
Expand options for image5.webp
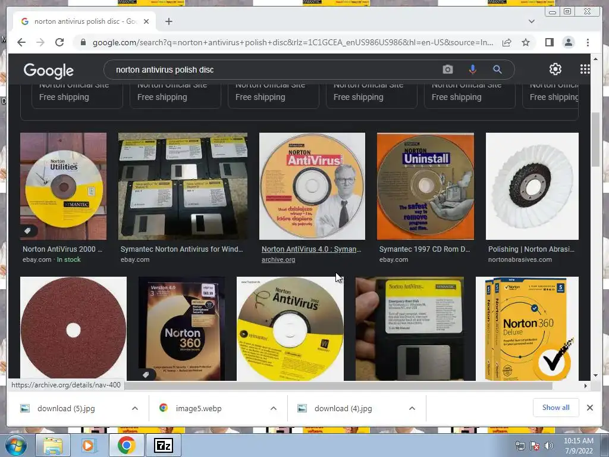[274, 408]
